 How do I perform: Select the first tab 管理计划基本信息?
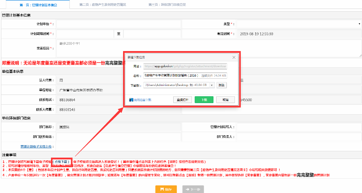(38, 4)
